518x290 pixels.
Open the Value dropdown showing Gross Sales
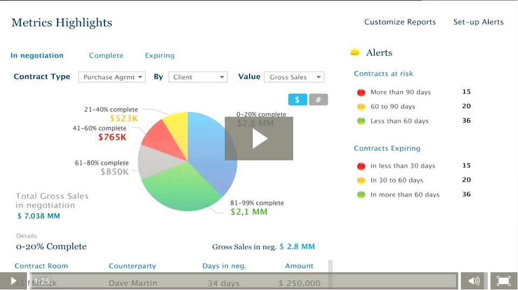coord(294,77)
